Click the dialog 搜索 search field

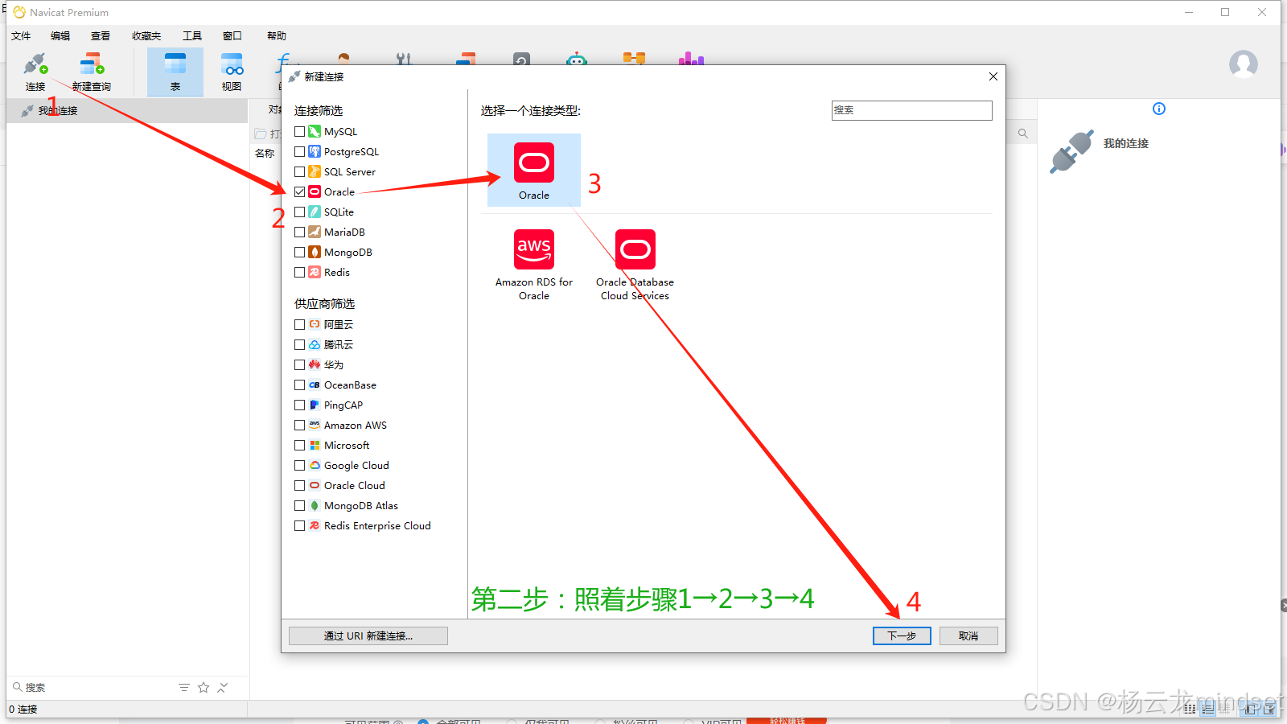911,110
